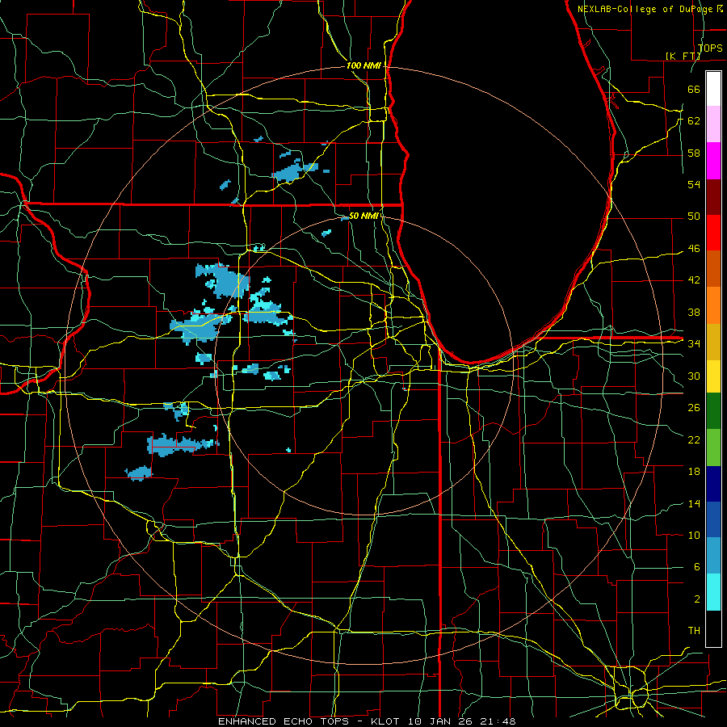727x727 pixels.
Task: Click legend value 22
Action: (694, 439)
